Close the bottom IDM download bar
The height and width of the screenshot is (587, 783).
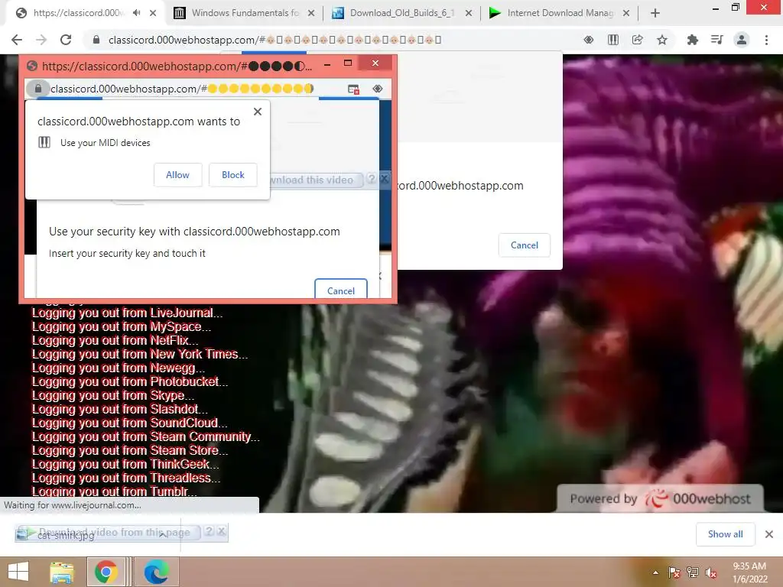click(x=222, y=532)
